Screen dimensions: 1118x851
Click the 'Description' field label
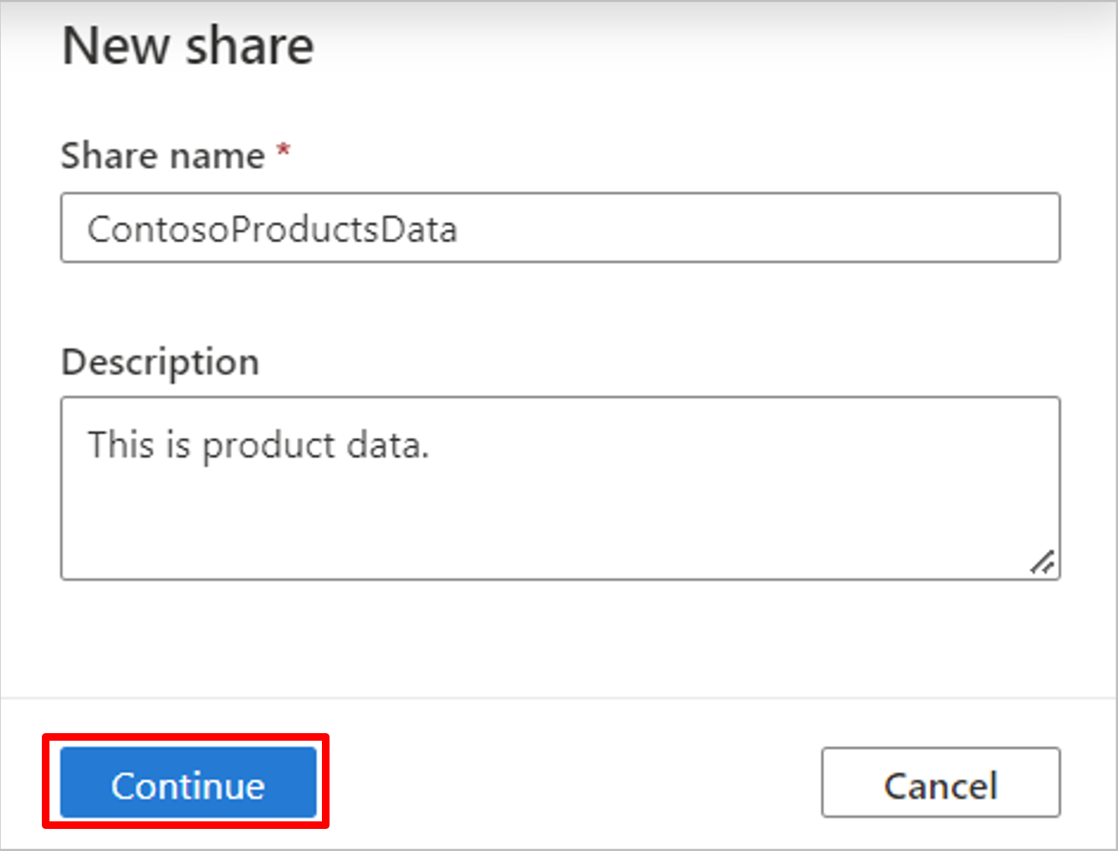160,362
